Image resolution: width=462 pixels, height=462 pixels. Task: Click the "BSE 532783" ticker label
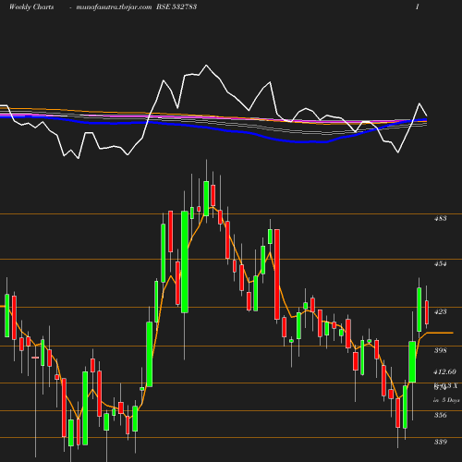pos(176,6)
